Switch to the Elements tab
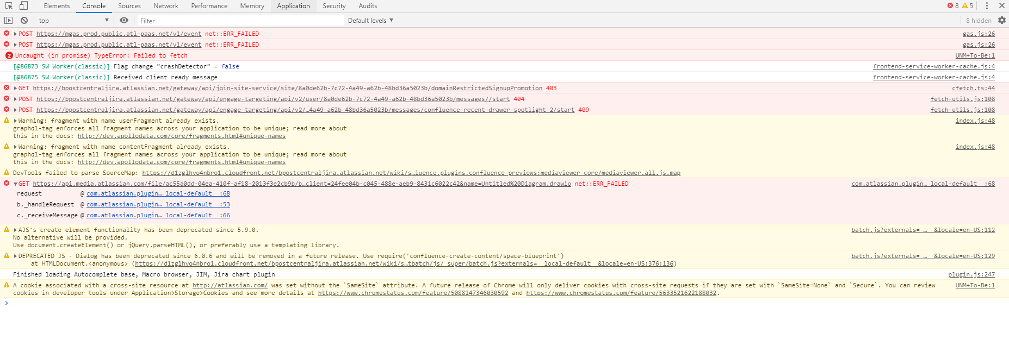Viewport: 1009px width, 352px height. pyautogui.click(x=57, y=6)
